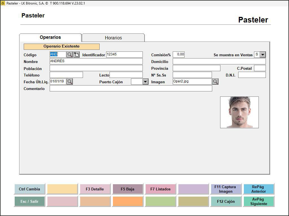Viewport: 289px width, 216px height.
Task: Expand the Se muestra en Ventas dropdown
Action: coord(263,55)
